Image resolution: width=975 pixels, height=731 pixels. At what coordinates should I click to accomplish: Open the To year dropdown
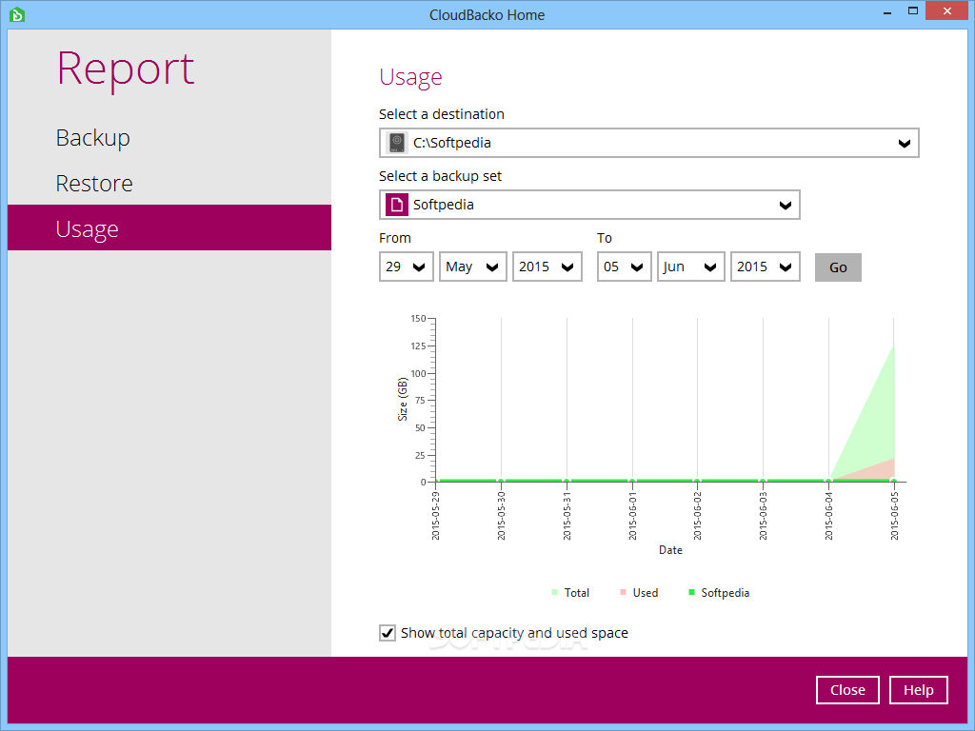coord(765,267)
